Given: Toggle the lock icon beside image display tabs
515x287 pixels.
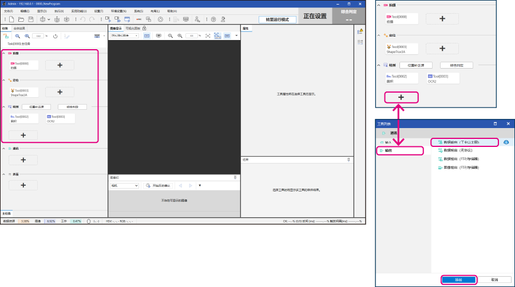Looking at the screenshot, I should 144,28.
